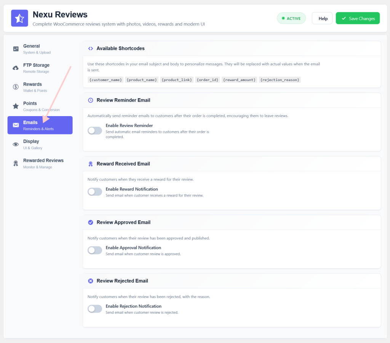
Task: Click the Enable Reward Notification label
Action: click(131, 189)
